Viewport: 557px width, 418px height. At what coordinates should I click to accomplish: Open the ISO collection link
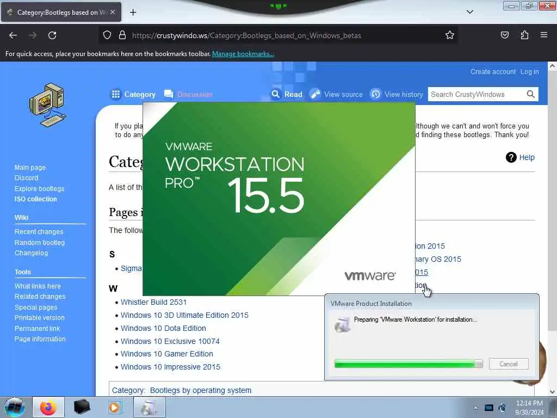[x=35, y=199]
